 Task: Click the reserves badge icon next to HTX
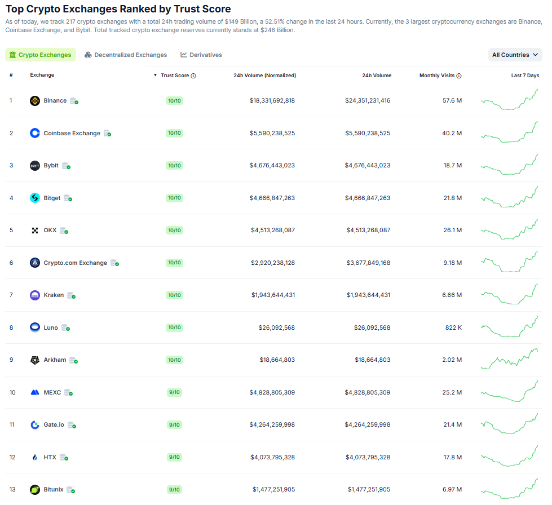pos(64,458)
